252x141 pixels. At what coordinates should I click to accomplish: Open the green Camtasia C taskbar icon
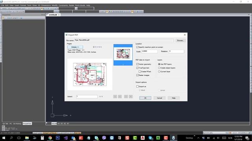coord(135,138)
